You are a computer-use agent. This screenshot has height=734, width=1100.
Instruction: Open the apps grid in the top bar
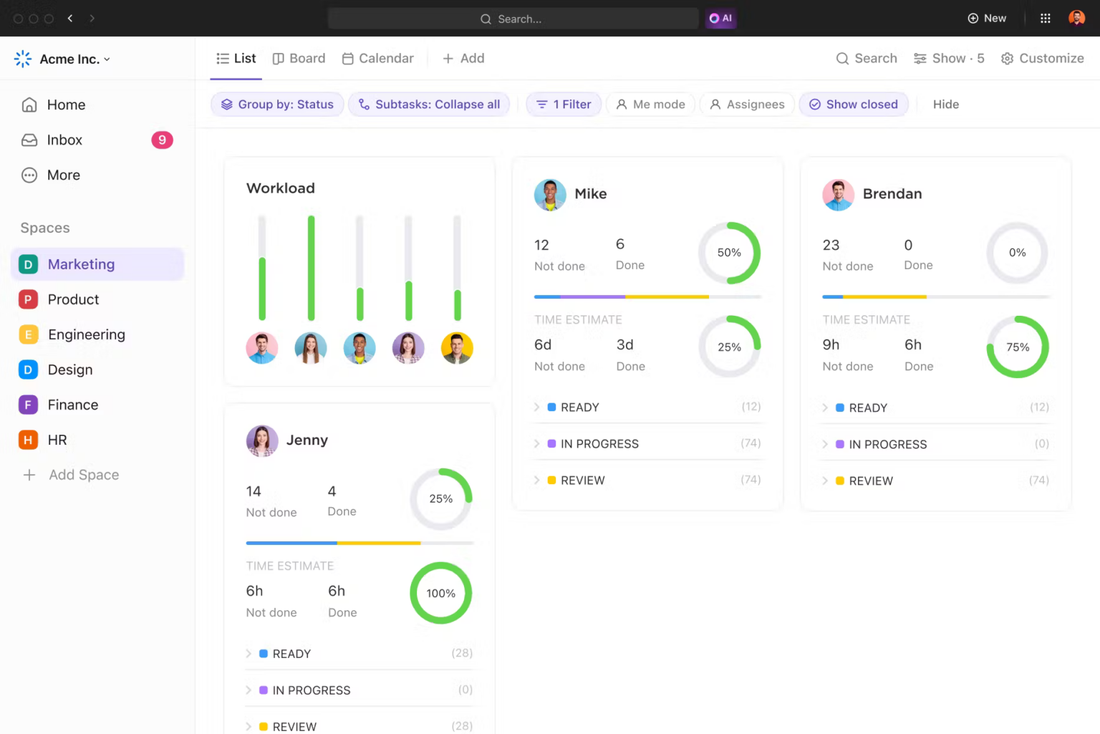(1045, 18)
